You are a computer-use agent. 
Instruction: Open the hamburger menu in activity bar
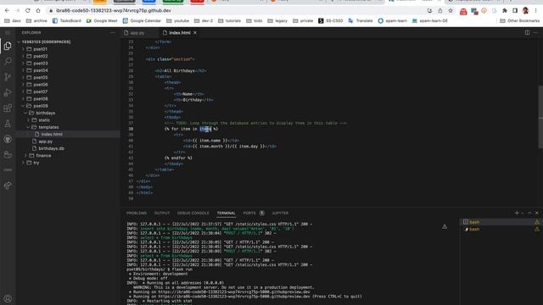(x=8, y=32)
